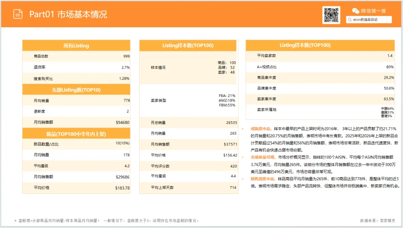Image resolution: width=403 pixels, height=228 pixels.
Task: Select the value 80%
Action: (x=390, y=67)
